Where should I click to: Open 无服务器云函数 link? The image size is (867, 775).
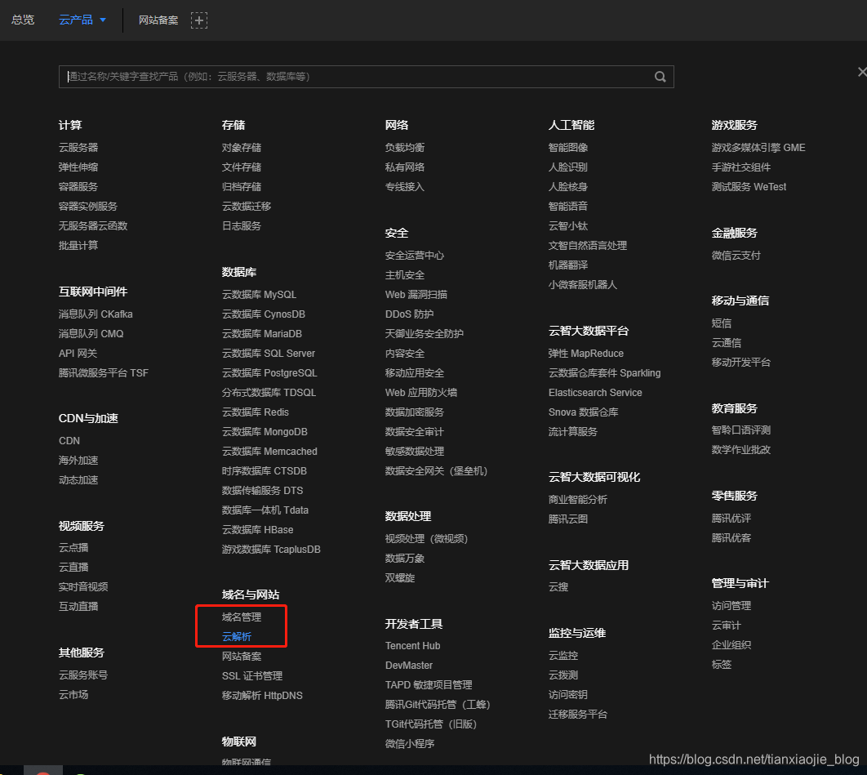[x=93, y=225]
